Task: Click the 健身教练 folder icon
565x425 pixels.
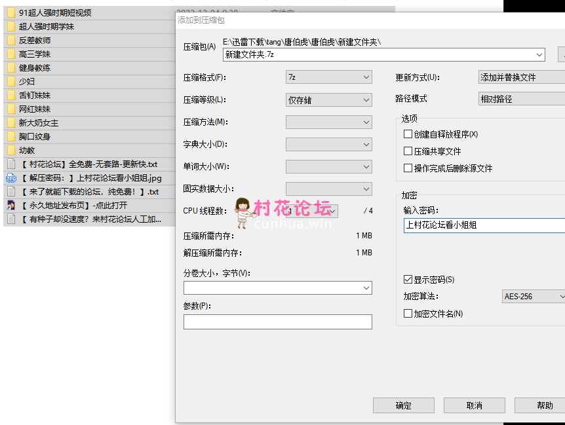Action: pyautogui.click(x=11, y=68)
